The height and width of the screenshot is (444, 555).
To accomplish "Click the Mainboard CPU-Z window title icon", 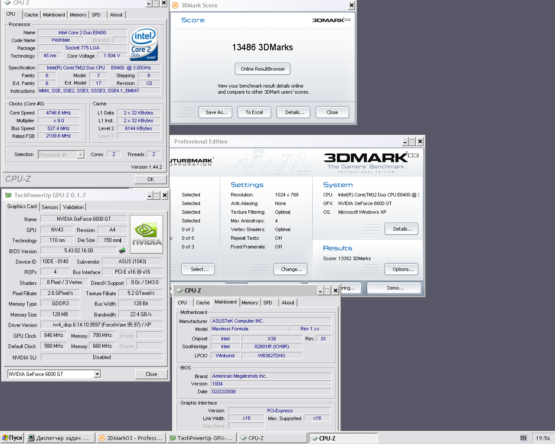I will coord(179,291).
